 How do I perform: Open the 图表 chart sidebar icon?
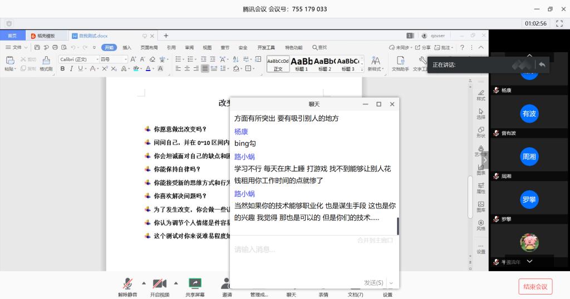point(481,168)
